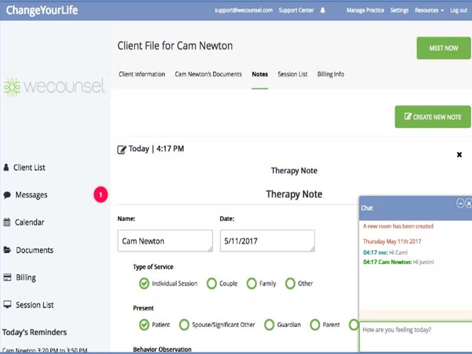Select Family type of service
Viewport: 472px width, 354px height.
point(252,284)
